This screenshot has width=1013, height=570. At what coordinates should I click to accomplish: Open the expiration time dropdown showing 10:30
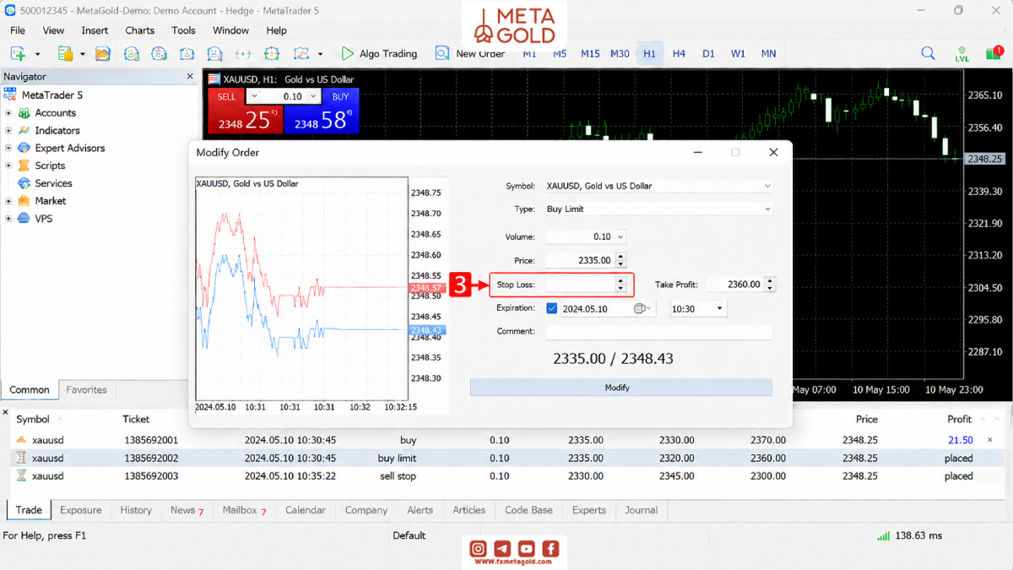720,309
